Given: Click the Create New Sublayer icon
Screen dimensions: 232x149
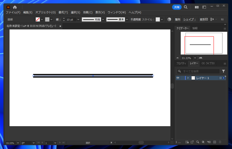Looking at the screenshot, I should 209,142.
